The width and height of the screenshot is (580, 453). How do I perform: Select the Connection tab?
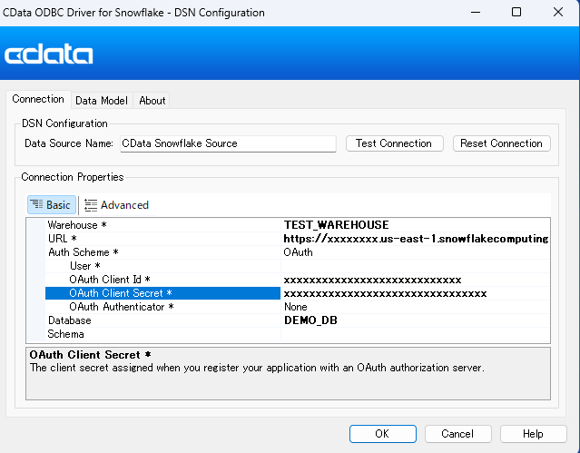tap(38, 100)
